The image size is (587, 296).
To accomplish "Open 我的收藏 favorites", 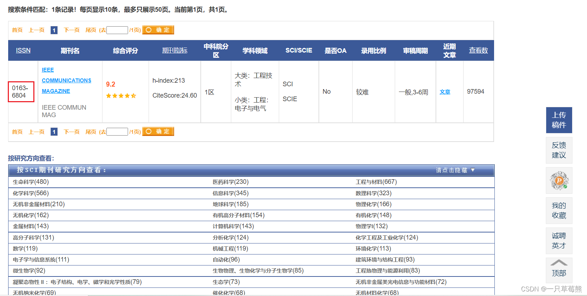I will [x=559, y=210].
